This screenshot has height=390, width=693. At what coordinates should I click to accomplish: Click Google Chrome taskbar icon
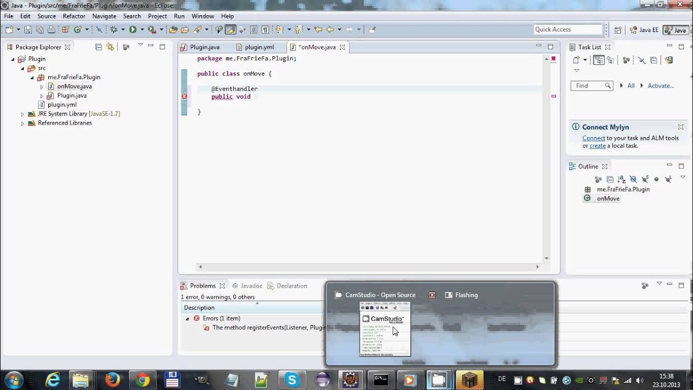pyautogui.click(x=142, y=380)
